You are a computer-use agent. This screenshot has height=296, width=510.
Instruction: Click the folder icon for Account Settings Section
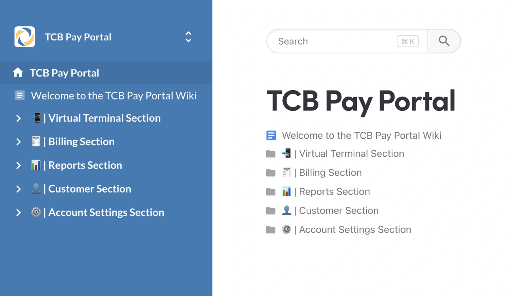pos(271,230)
